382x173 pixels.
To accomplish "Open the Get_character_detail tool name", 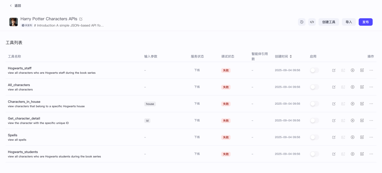I will (24, 118).
